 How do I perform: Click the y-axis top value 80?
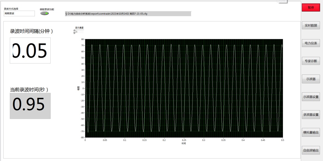point(83,39)
